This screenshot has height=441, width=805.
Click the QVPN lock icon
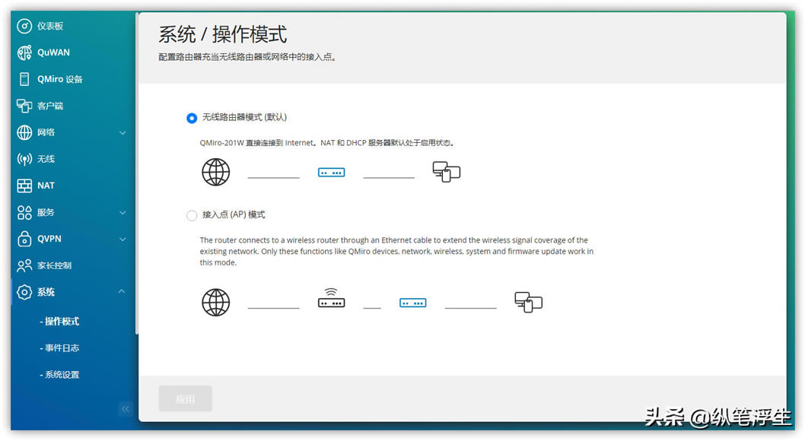click(x=24, y=239)
